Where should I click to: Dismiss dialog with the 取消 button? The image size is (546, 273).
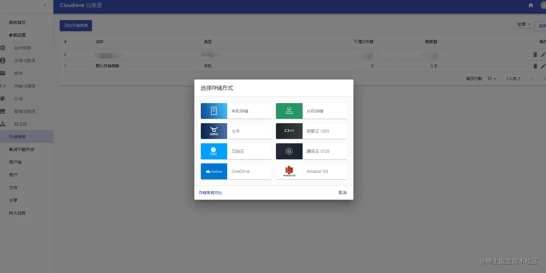342,193
